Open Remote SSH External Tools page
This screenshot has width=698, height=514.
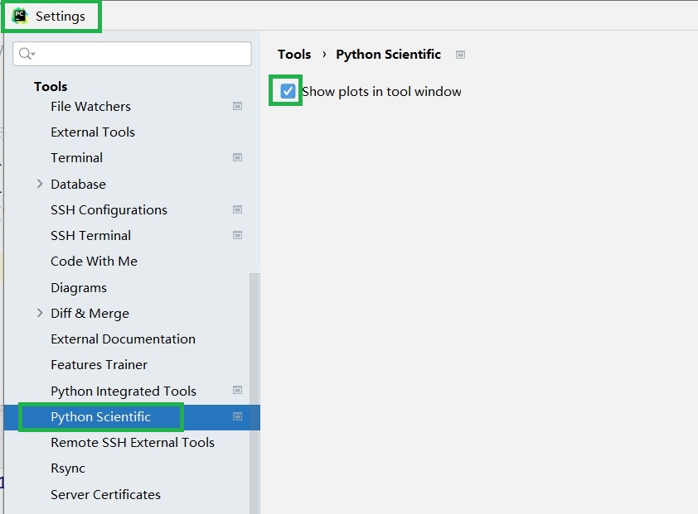click(x=133, y=443)
